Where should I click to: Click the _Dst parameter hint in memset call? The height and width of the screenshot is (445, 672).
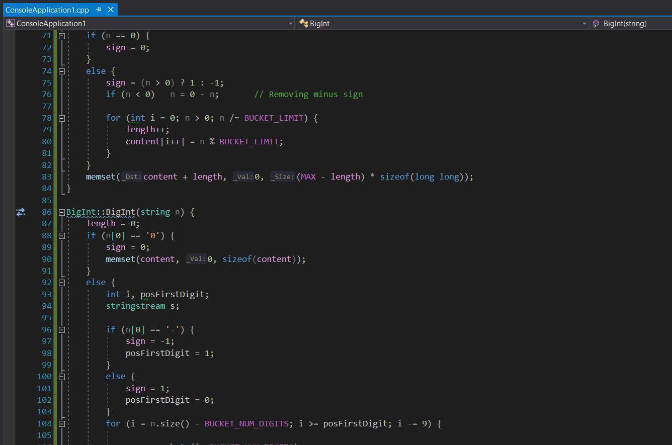[132, 177]
